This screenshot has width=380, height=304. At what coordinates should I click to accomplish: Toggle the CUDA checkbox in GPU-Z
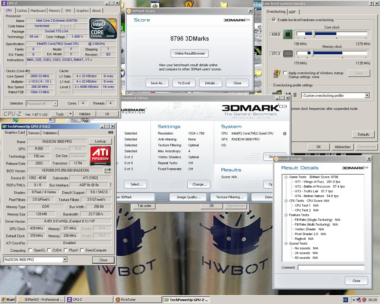(x=49, y=250)
